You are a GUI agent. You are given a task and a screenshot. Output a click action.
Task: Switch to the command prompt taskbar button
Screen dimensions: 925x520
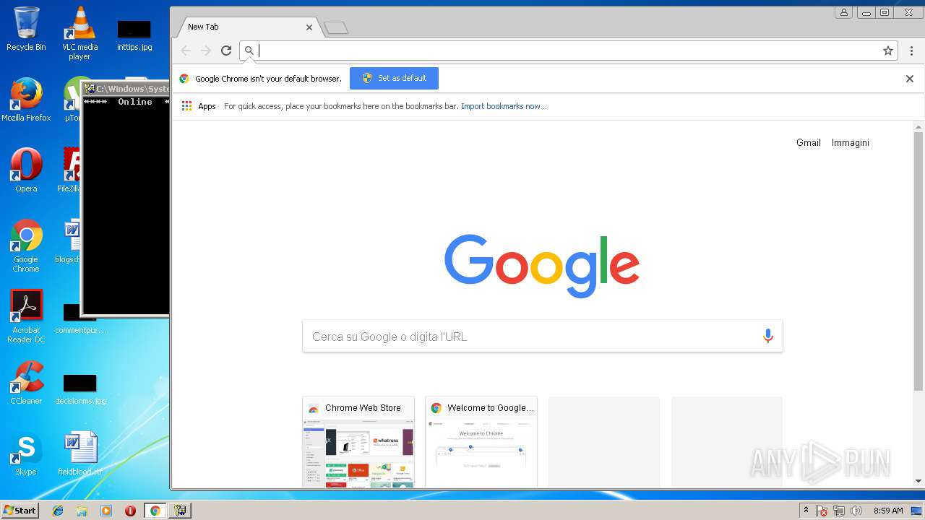(179, 511)
